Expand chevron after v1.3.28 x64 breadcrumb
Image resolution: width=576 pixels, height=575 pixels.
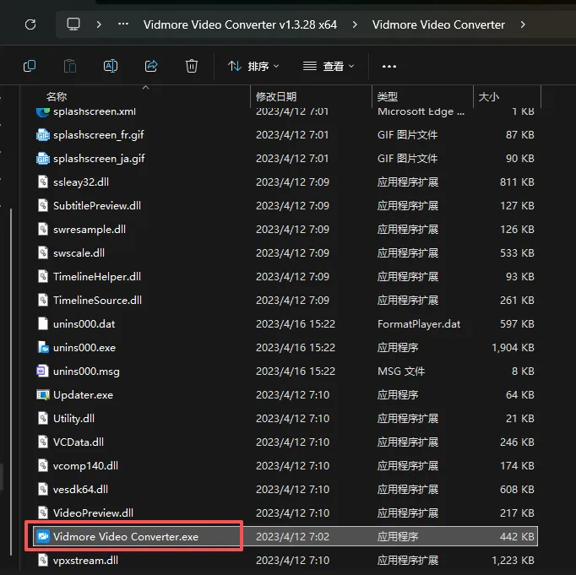(x=355, y=24)
